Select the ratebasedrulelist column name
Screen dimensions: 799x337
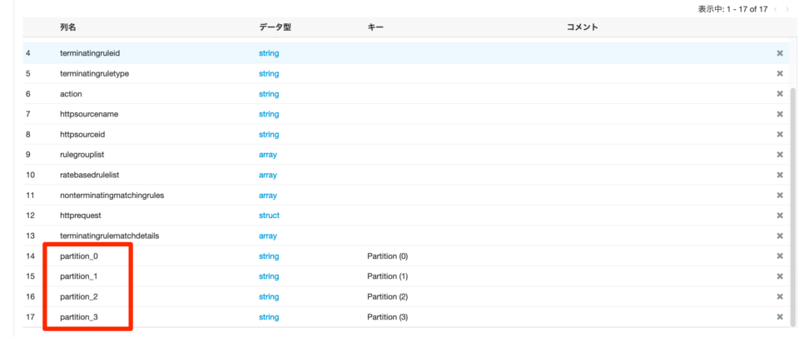point(90,175)
